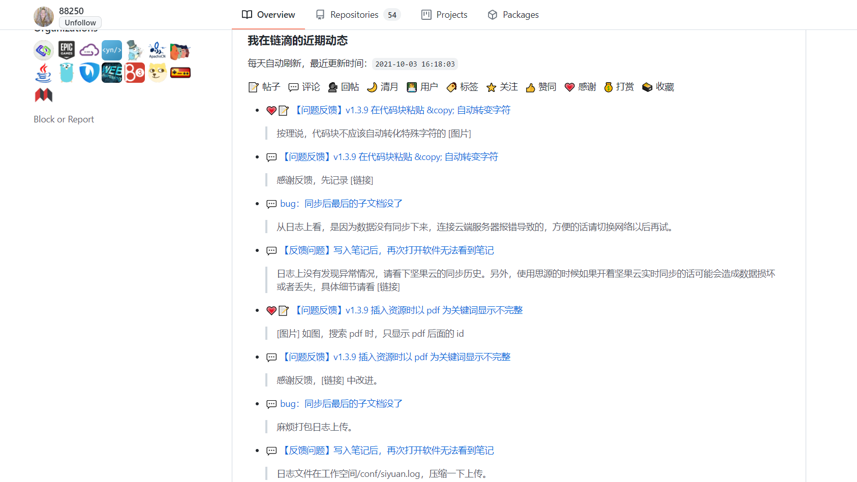Select the 评论 comments filter icon

(x=293, y=87)
